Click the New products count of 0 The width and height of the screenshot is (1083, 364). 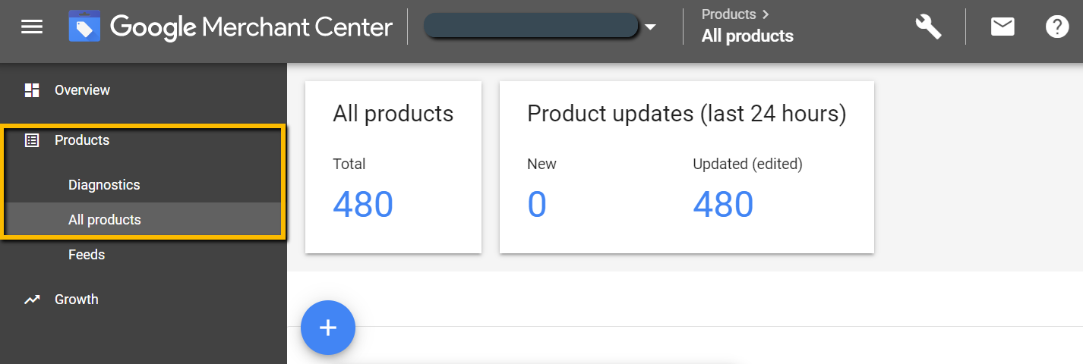coord(537,204)
